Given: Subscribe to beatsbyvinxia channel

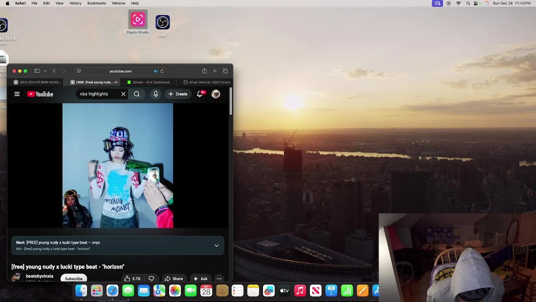Looking at the screenshot, I should click(x=74, y=279).
